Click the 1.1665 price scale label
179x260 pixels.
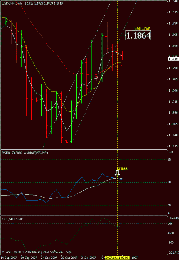[174, 124]
